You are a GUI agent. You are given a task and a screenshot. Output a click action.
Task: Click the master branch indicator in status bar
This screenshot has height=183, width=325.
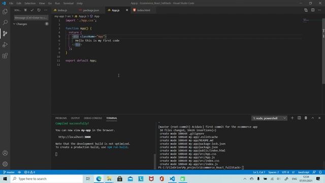click(x=9, y=172)
